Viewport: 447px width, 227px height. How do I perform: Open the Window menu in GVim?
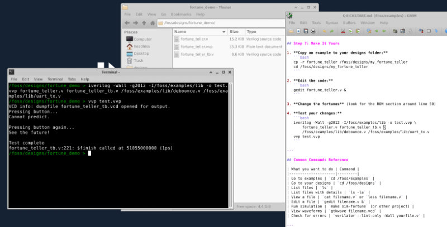tap(368, 23)
